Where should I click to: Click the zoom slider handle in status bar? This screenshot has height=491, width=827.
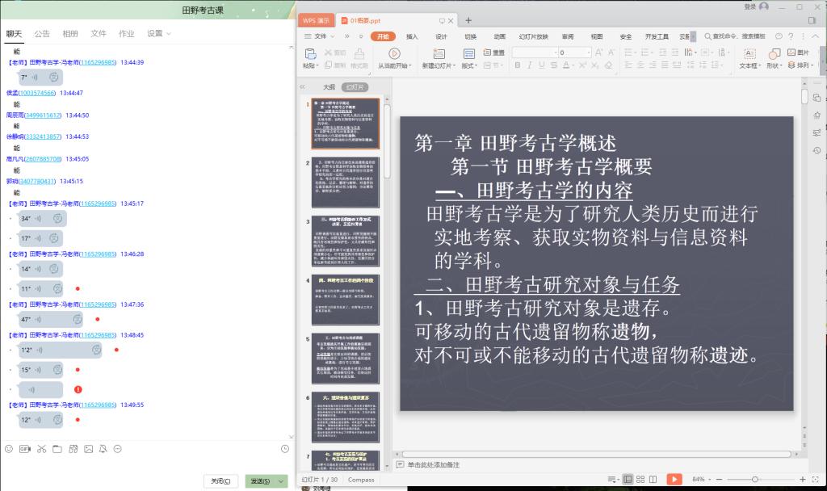pyautogui.click(x=754, y=479)
